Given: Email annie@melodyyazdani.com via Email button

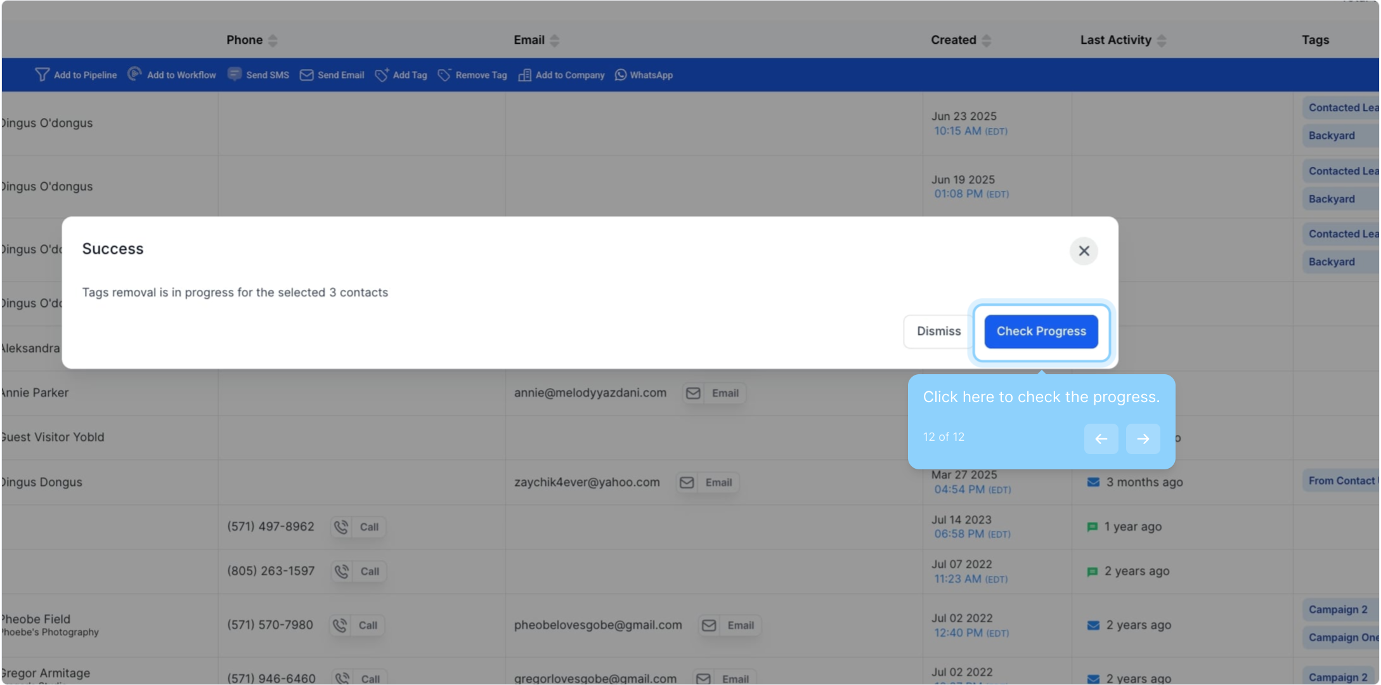Looking at the screenshot, I should tap(715, 393).
